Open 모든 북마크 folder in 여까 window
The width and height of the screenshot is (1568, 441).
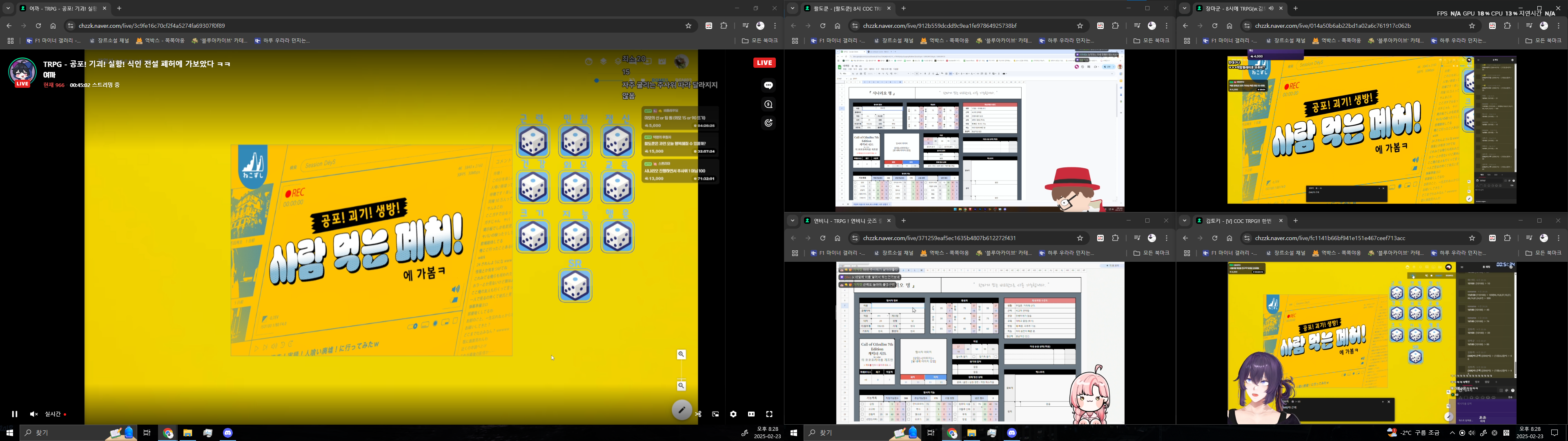coord(759,41)
